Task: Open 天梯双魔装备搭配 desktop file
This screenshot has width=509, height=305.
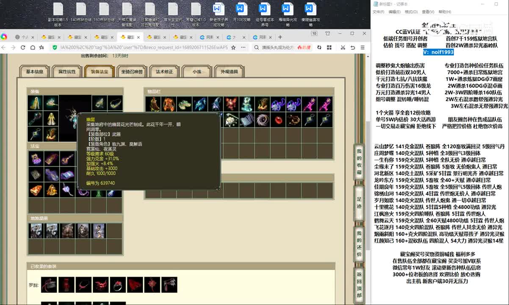Action: click(127, 14)
